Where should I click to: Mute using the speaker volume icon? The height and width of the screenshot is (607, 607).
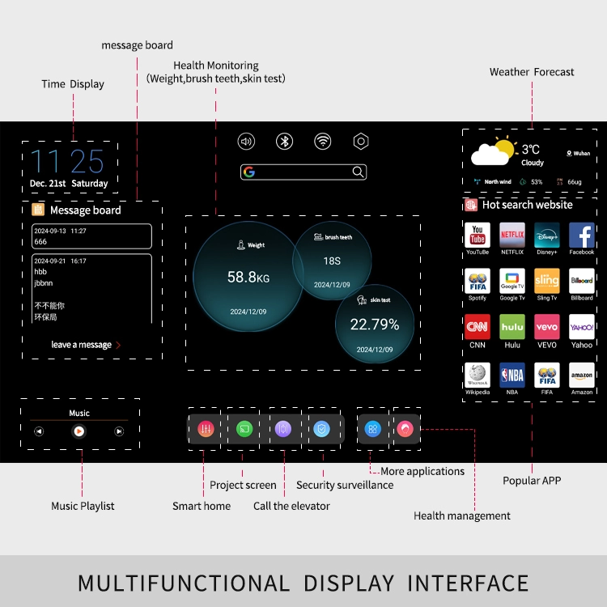click(246, 142)
